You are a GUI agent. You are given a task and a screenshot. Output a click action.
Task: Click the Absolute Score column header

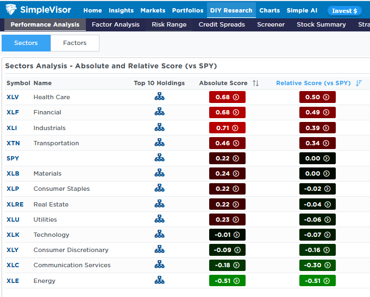pos(223,83)
